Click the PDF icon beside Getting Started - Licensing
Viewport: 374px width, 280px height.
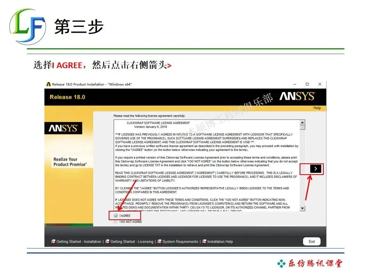pos(108,241)
